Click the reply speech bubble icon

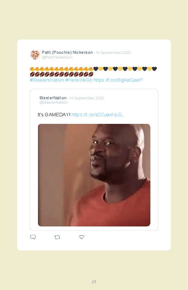coord(33,237)
